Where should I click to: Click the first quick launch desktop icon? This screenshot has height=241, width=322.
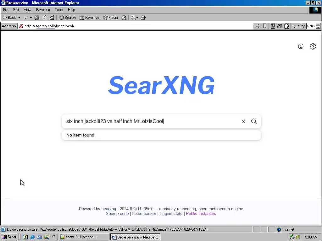pyautogui.click(x=25, y=237)
